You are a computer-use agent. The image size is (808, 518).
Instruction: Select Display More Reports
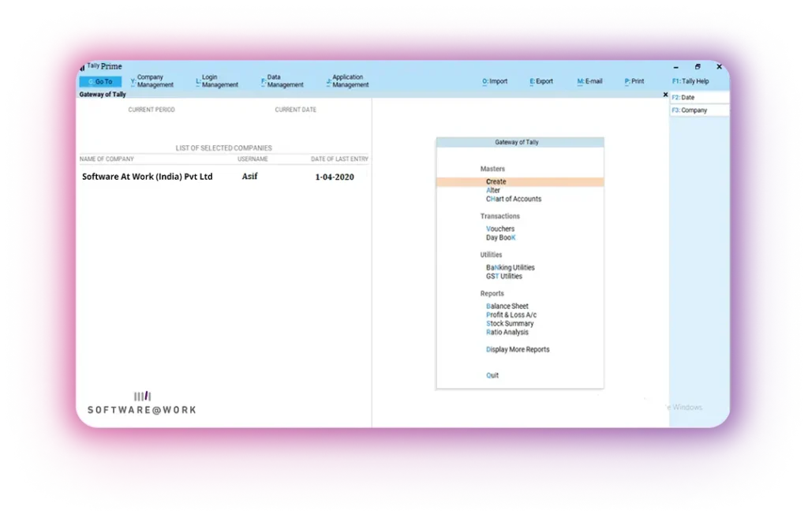(x=518, y=349)
